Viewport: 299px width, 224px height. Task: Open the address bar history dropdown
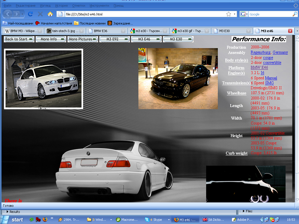tap(234, 14)
